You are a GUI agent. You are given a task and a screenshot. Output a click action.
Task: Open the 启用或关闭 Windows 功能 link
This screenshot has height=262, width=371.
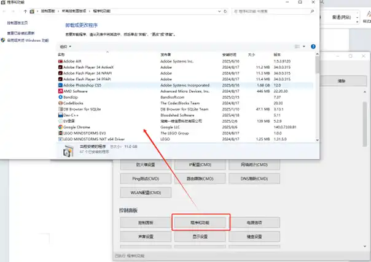[28, 40]
